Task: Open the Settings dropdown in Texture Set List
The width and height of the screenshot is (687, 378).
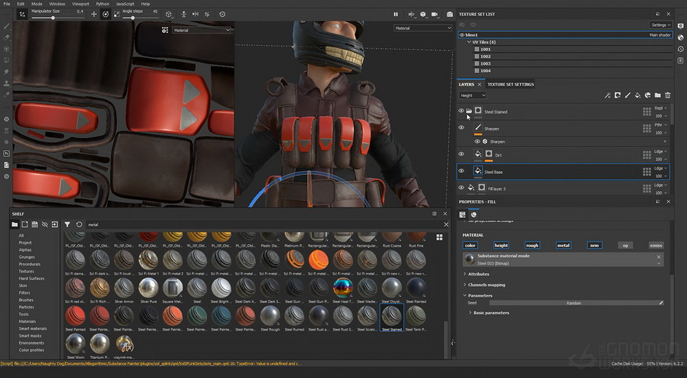Action: [661, 25]
